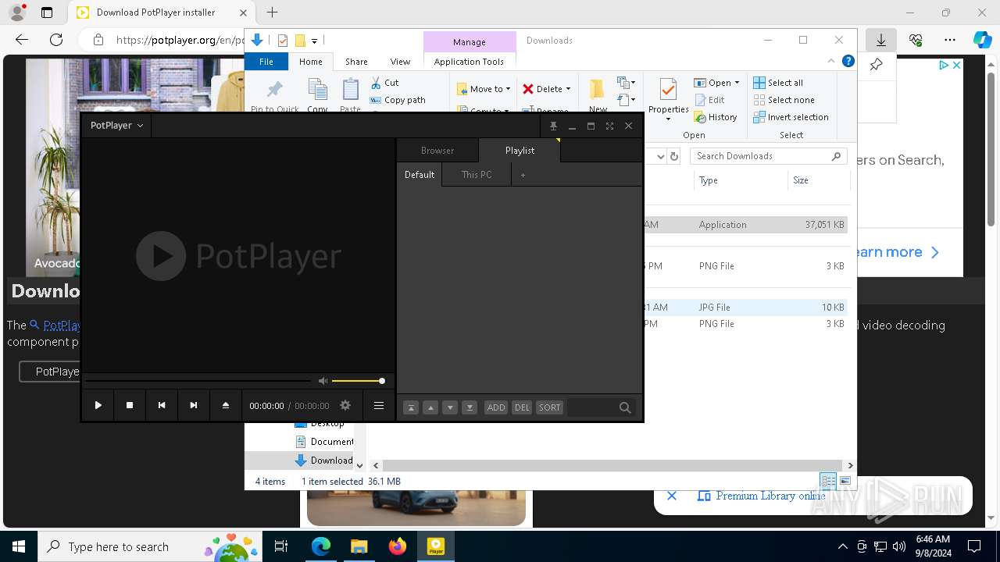Move playlist item to the bottom
The image size is (1000, 562).
(470, 407)
